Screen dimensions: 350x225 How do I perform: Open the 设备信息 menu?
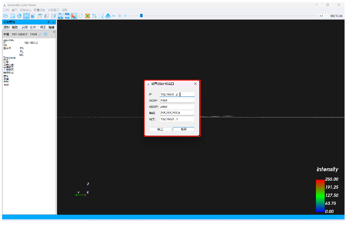[x=25, y=10]
